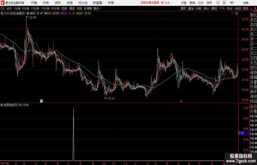Click the red L icon in right panel
The image size is (257, 165).
point(252,10)
